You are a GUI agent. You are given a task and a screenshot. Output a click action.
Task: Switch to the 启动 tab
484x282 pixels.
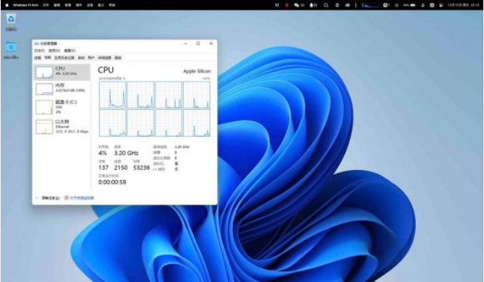[81, 58]
